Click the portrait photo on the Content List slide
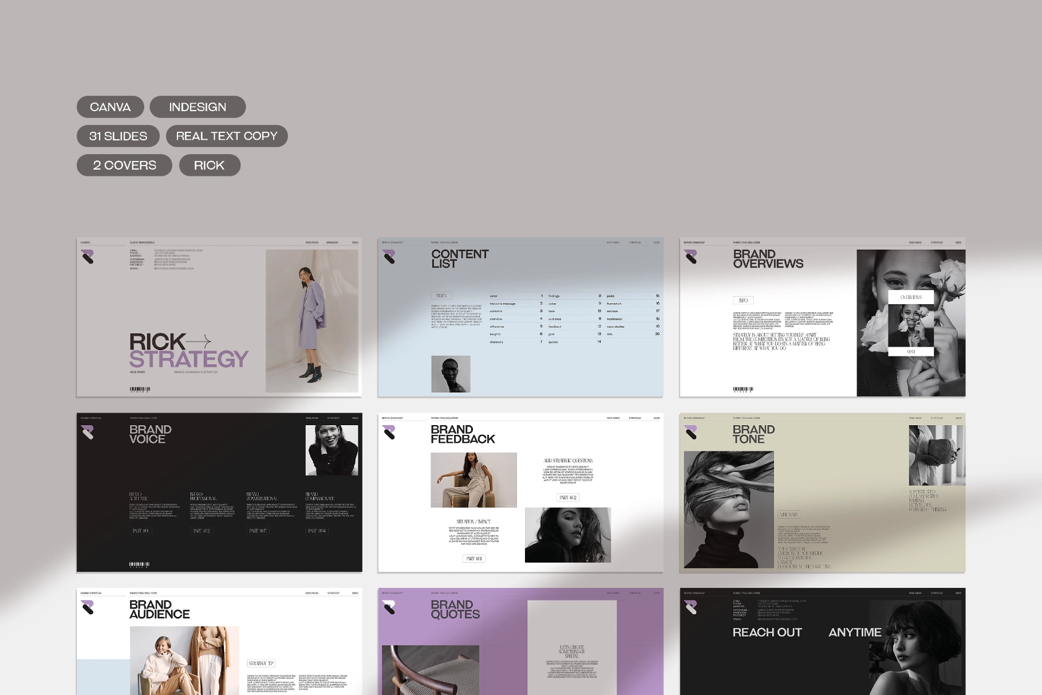Image resolution: width=1042 pixels, height=695 pixels. (452, 374)
